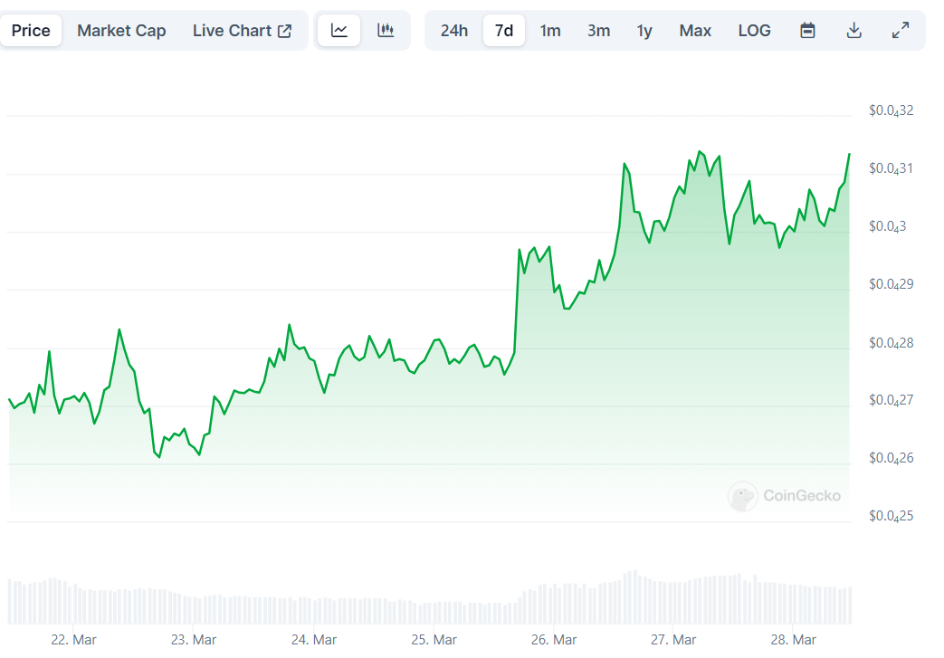Open the calendar date range picker
This screenshot has height=658, width=944.
pyautogui.click(x=808, y=31)
